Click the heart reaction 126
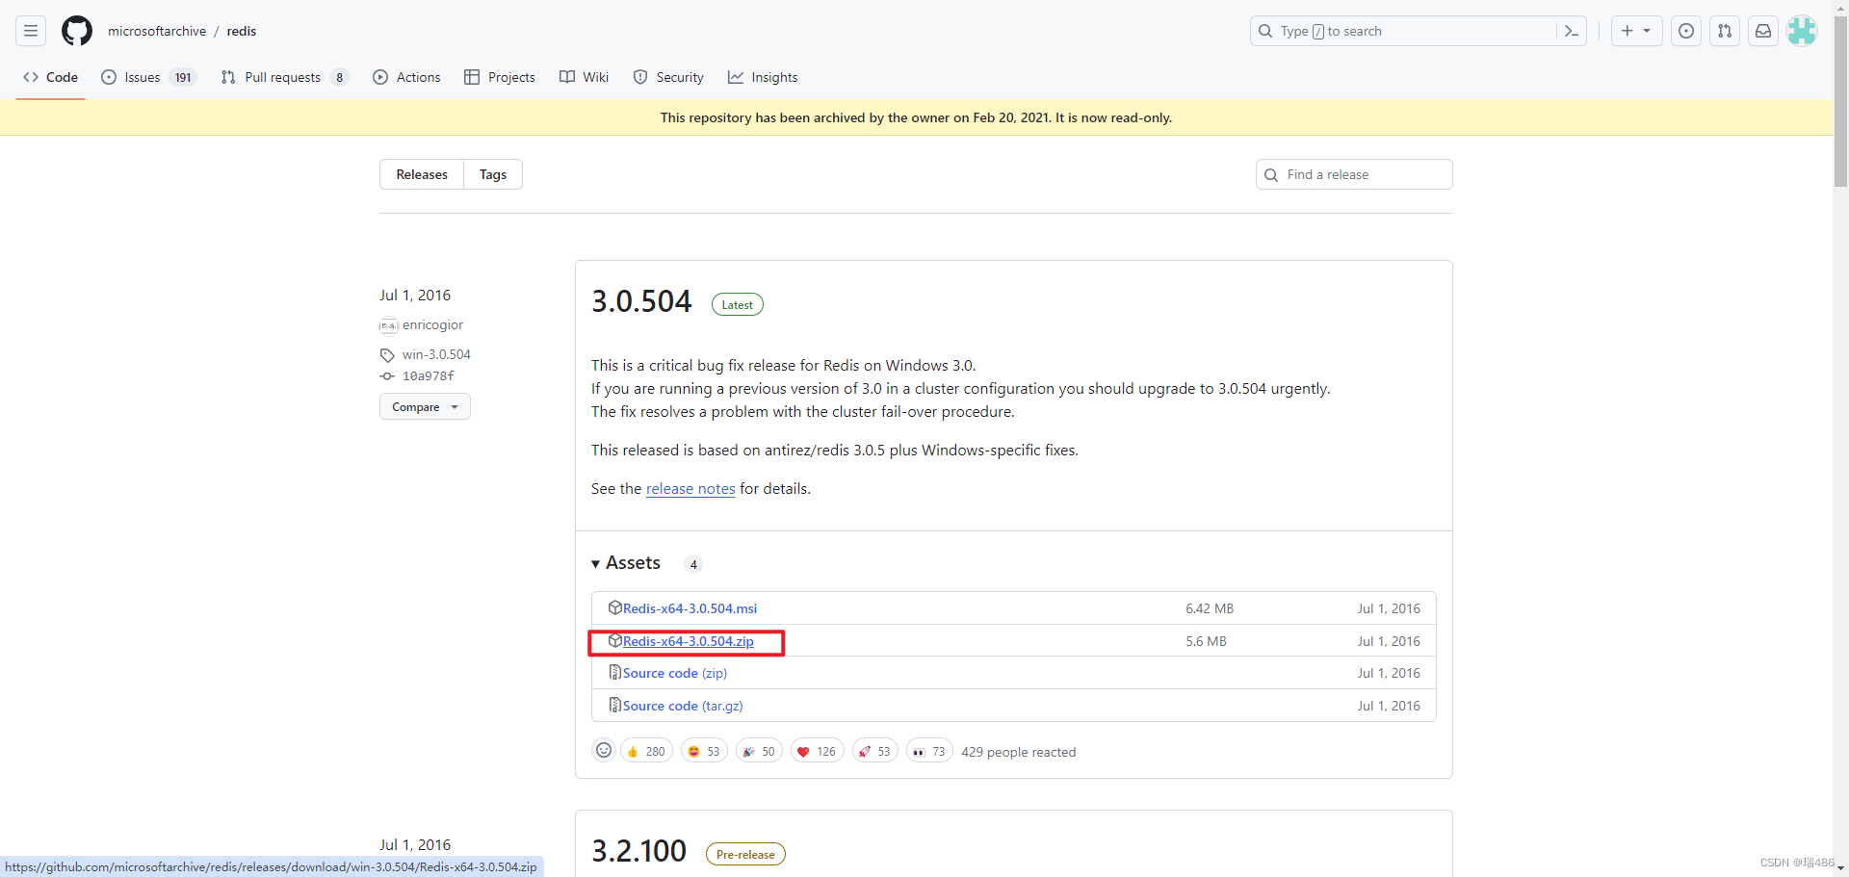The height and width of the screenshot is (877, 1849). [x=817, y=751]
